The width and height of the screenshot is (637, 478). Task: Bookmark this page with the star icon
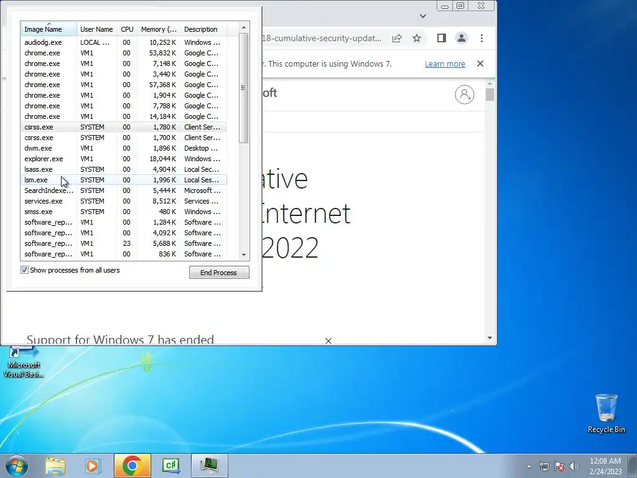417,38
